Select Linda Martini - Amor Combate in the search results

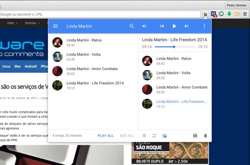point(93,71)
